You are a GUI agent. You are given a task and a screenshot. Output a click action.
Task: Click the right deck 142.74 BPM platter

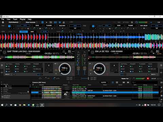coord(99,69)
